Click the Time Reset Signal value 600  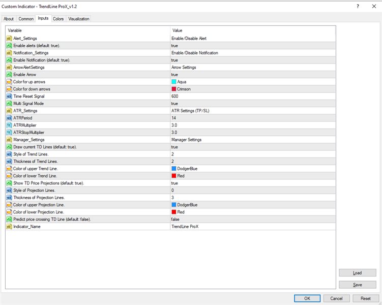(174, 97)
